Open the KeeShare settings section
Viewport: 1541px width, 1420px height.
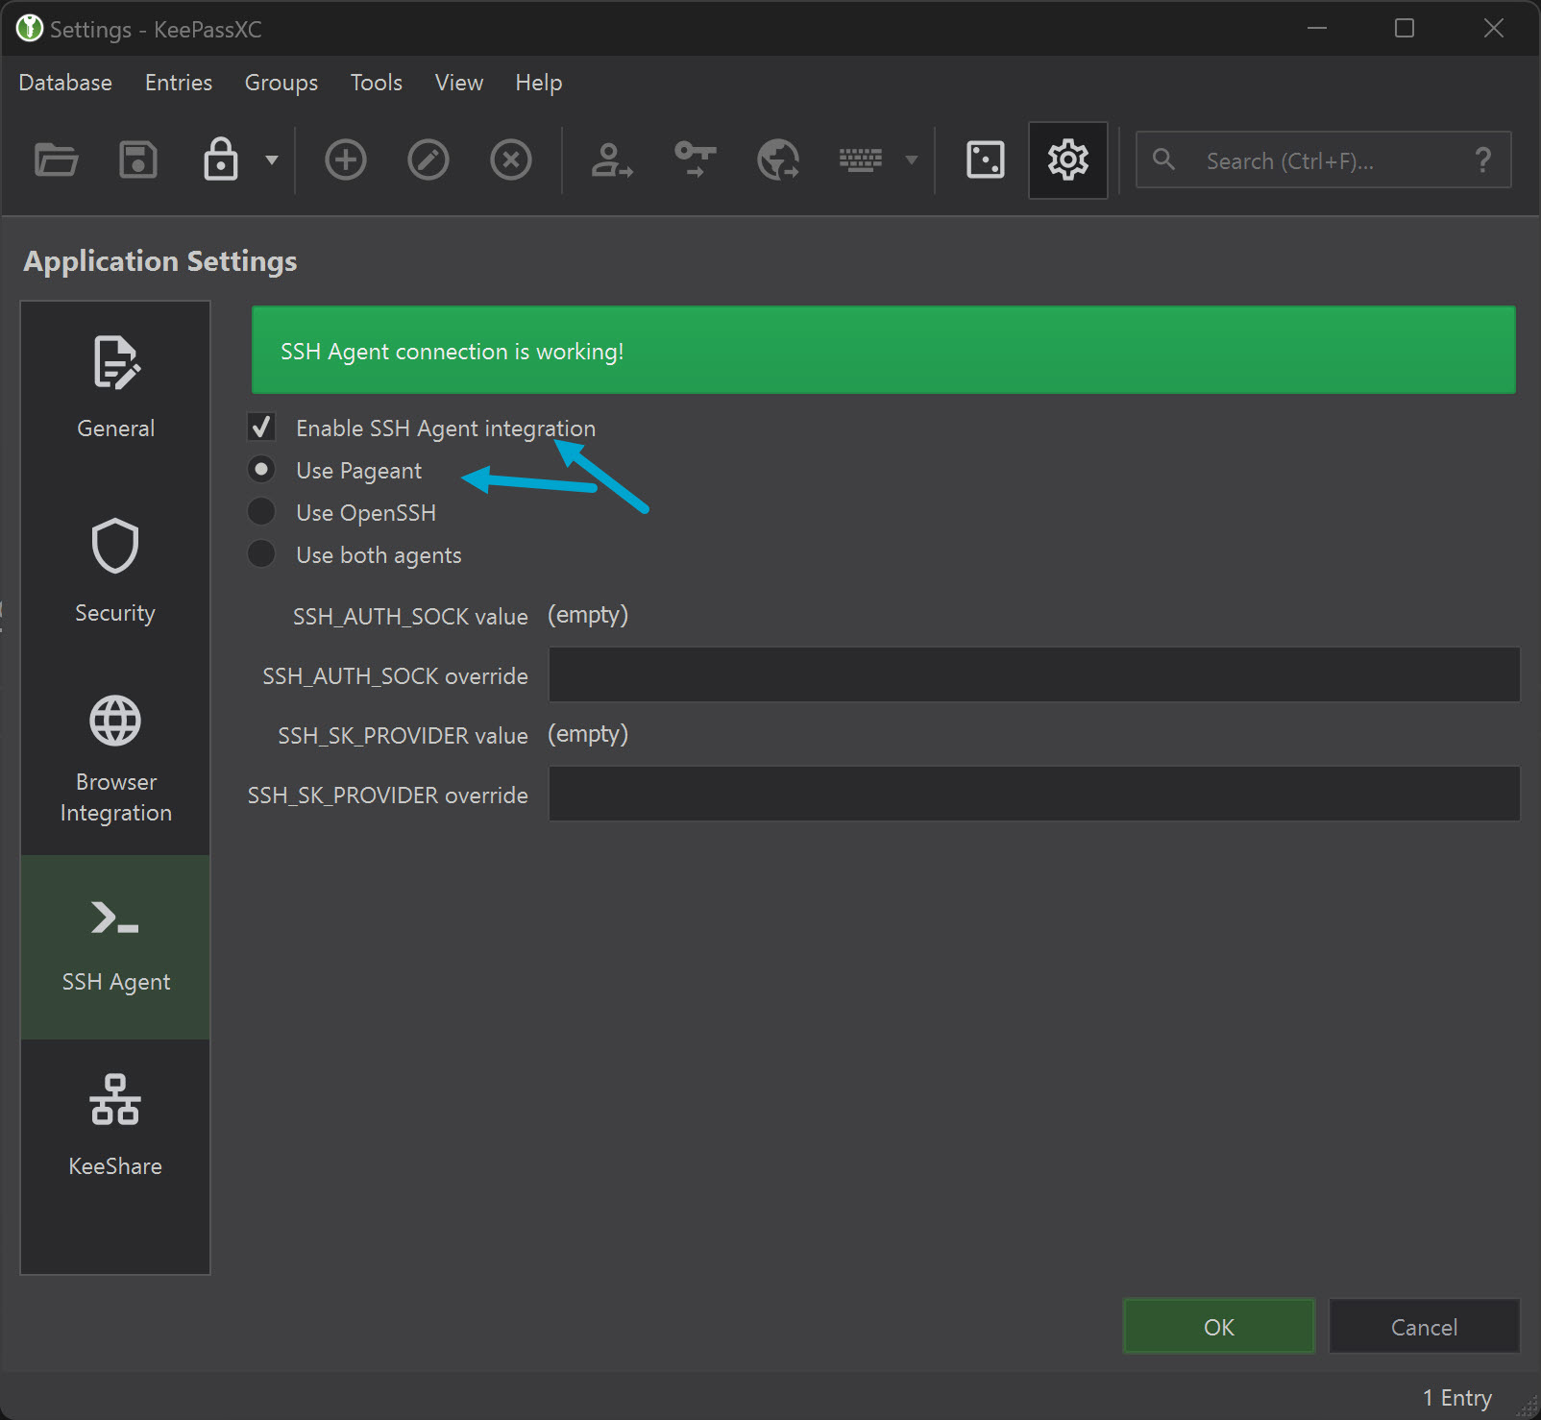coord(114,1129)
